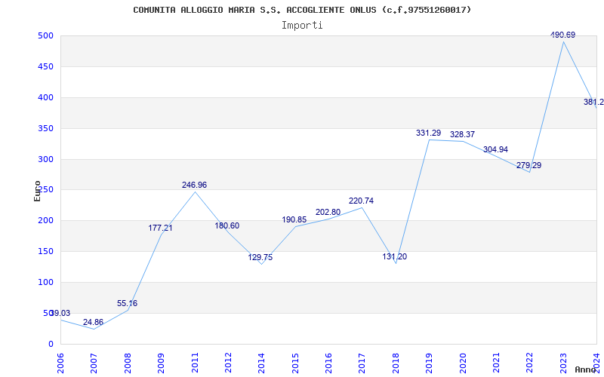Select the Importi subtitle
This screenshot has height=377, width=604.
[302, 26]
